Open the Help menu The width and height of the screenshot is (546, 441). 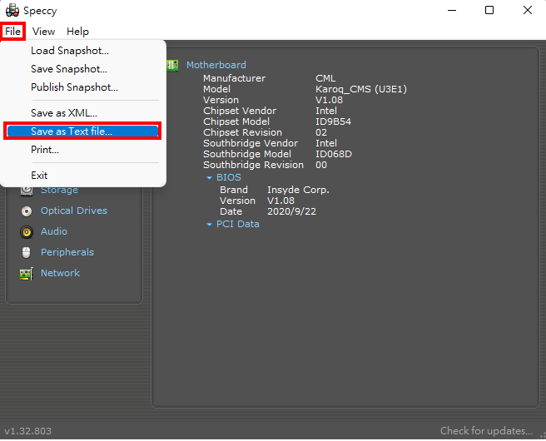[x=77, y=32]
